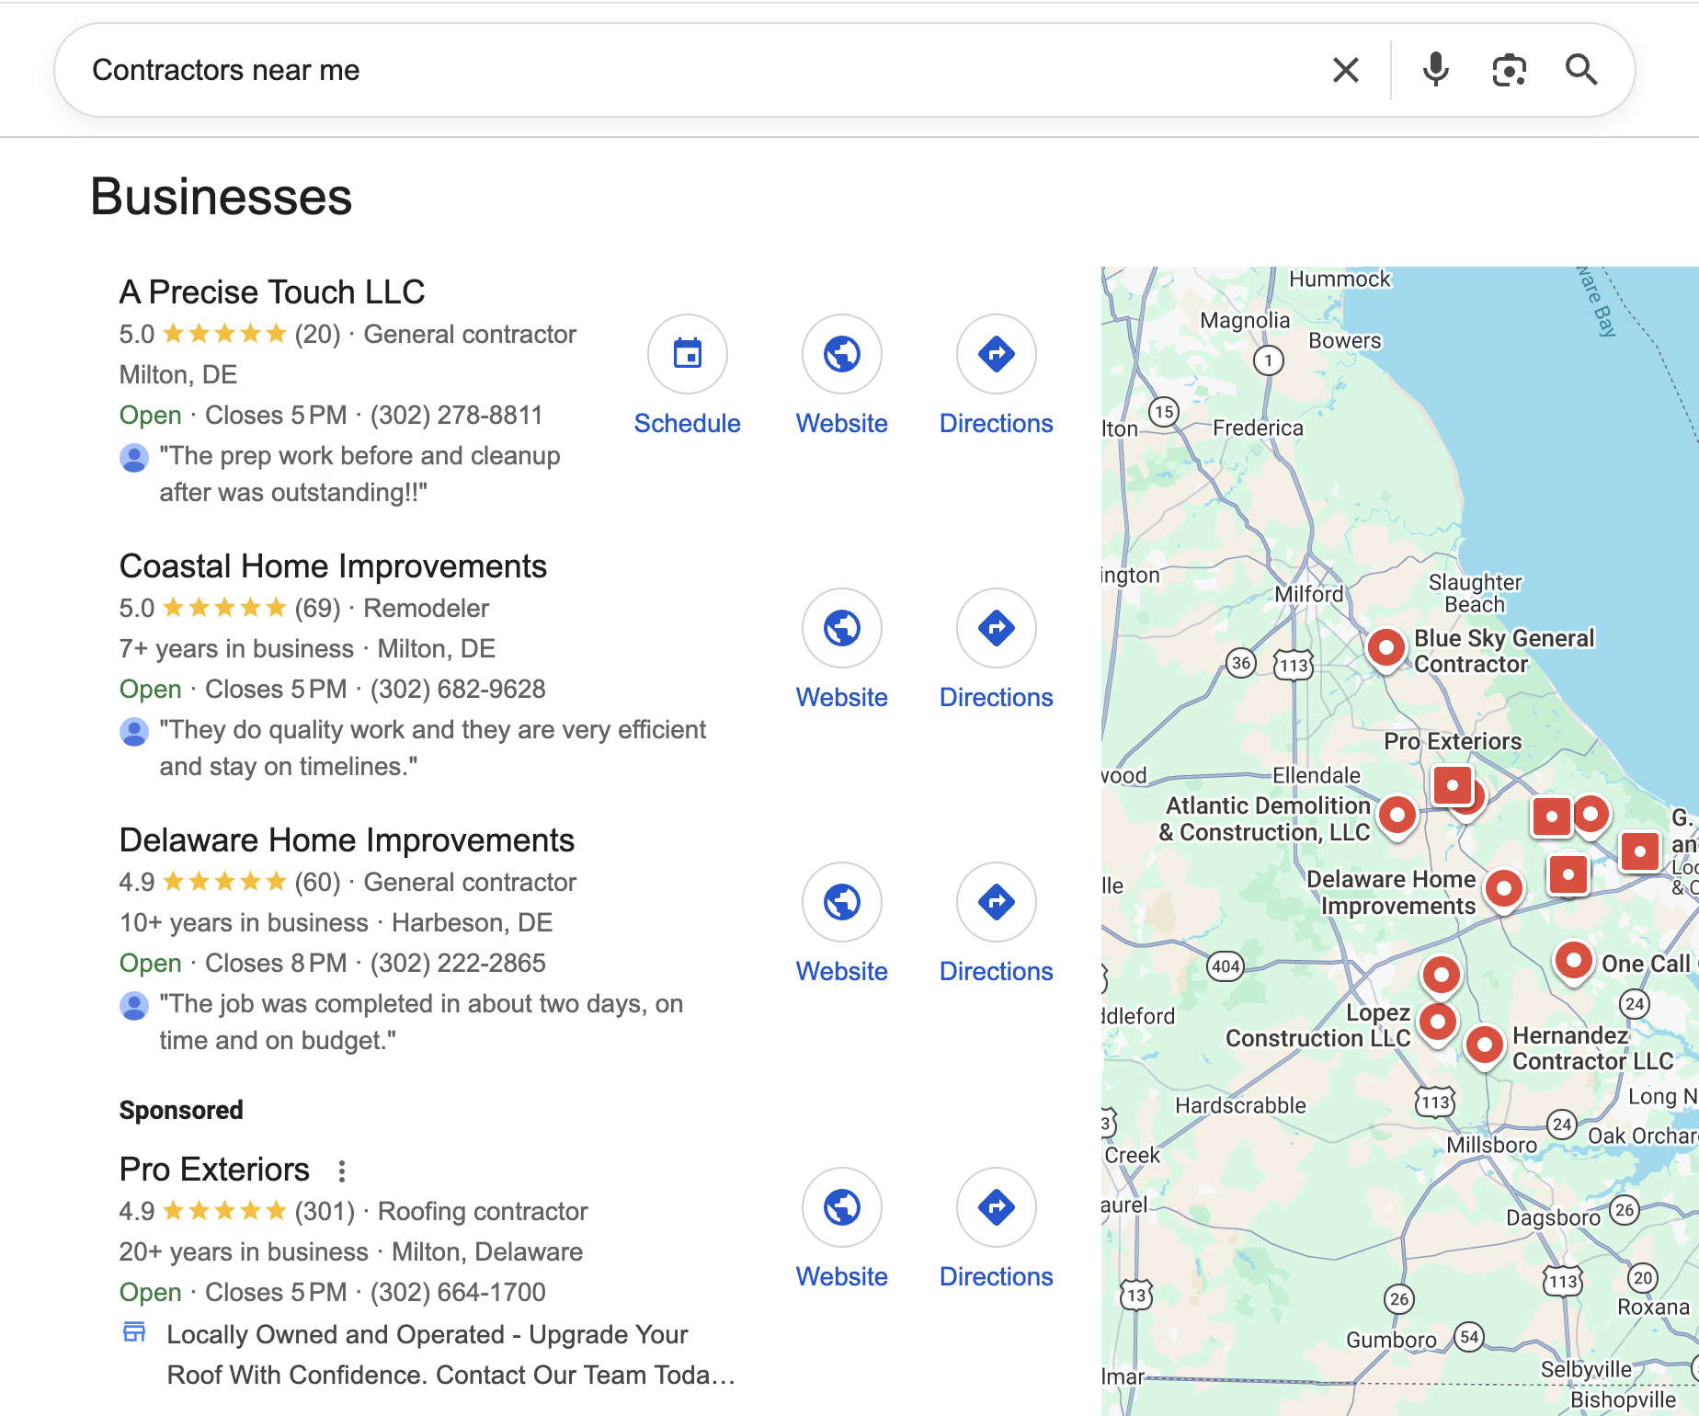The height and width of the screenshot is (1416, 1699).
Task: Open Pro Exteriors sponsored listing title
Action: 214,1169
